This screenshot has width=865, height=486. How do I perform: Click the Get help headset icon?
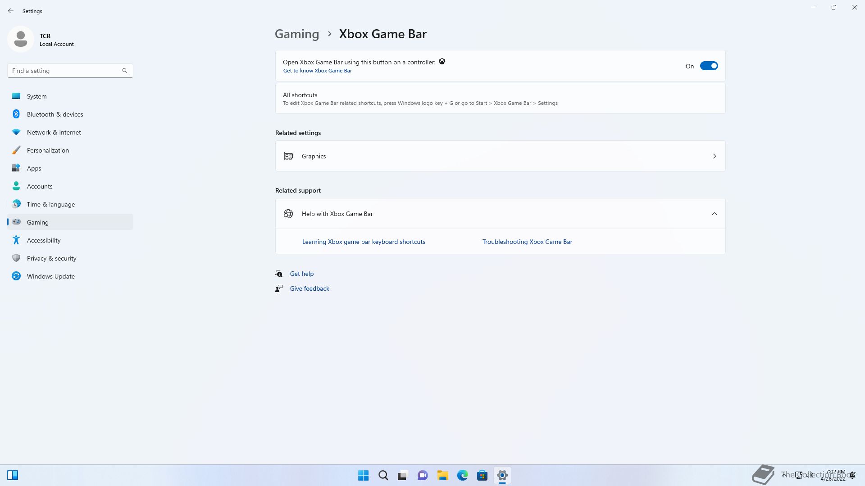(x=279, y=274)
